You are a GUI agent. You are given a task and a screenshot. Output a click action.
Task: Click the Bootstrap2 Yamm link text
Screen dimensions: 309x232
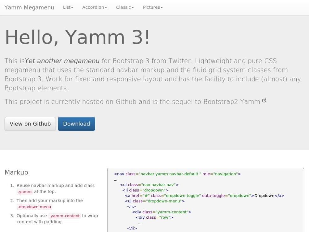point(231,102)
